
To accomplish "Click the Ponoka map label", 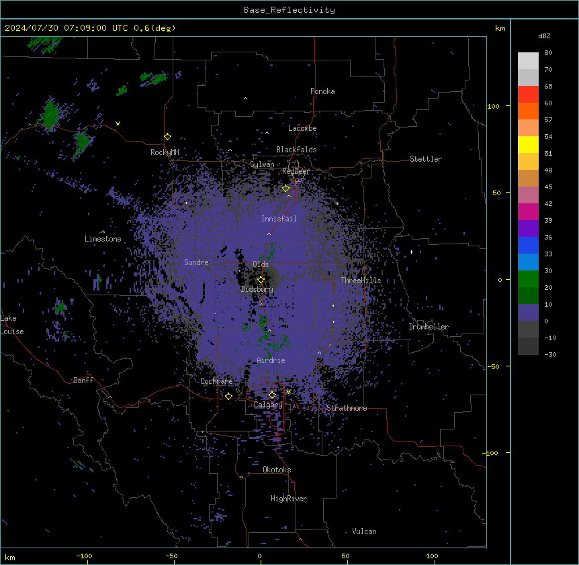I will pyautogui.click(x=322, y=91).
